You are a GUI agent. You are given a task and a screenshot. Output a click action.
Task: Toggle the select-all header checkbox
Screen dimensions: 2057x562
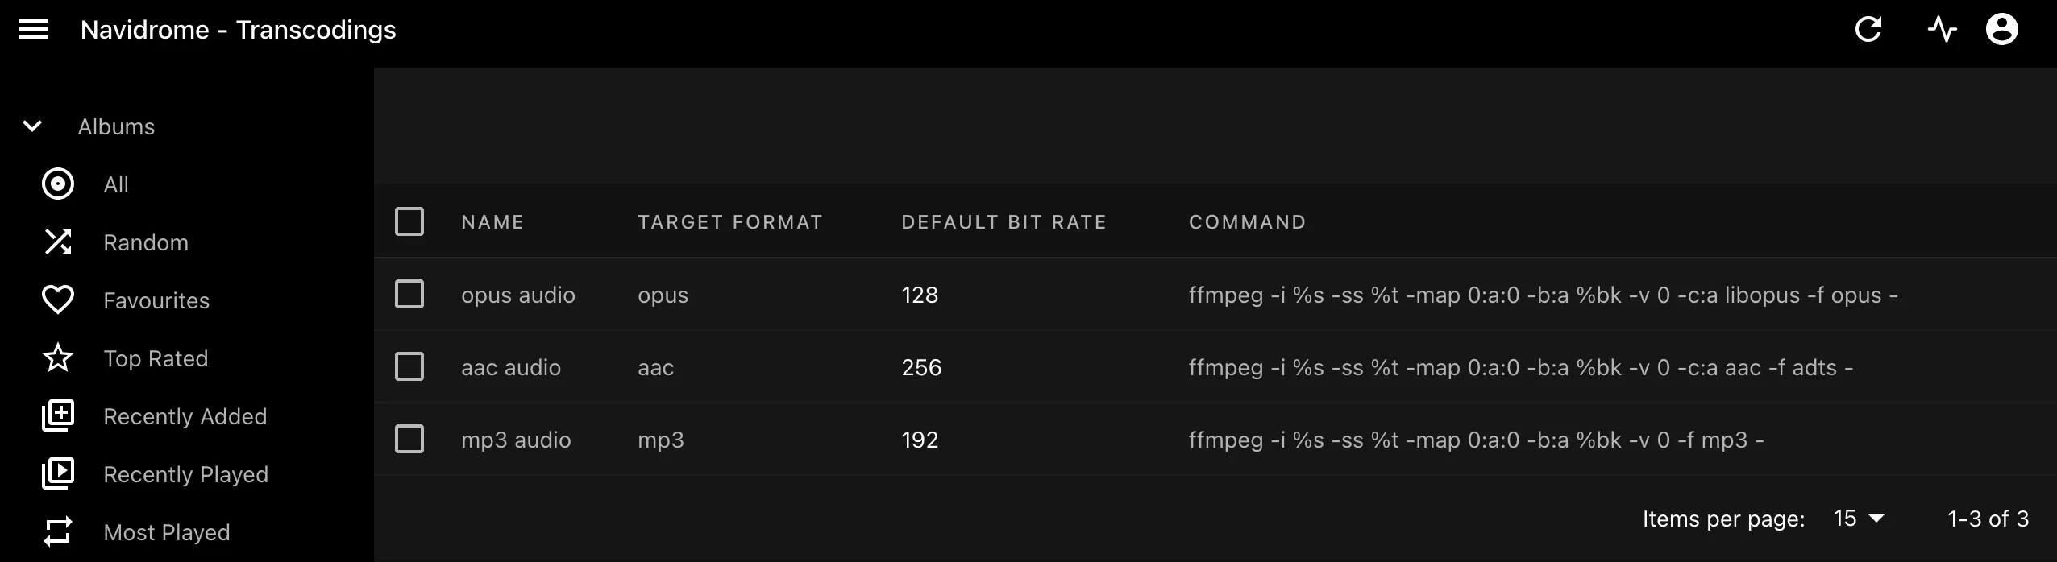click(x=409, y=221)
